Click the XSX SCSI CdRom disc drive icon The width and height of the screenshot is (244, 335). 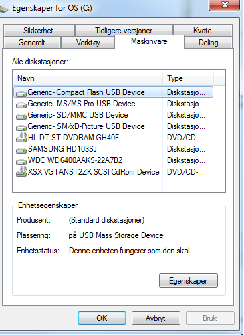21,171
